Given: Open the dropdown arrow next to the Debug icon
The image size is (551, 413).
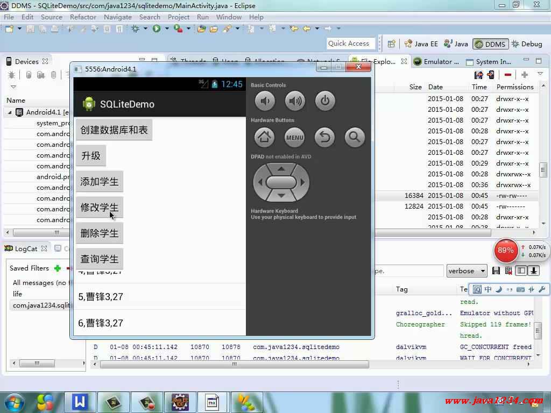Looking at the screenshot, I should 145,29.
